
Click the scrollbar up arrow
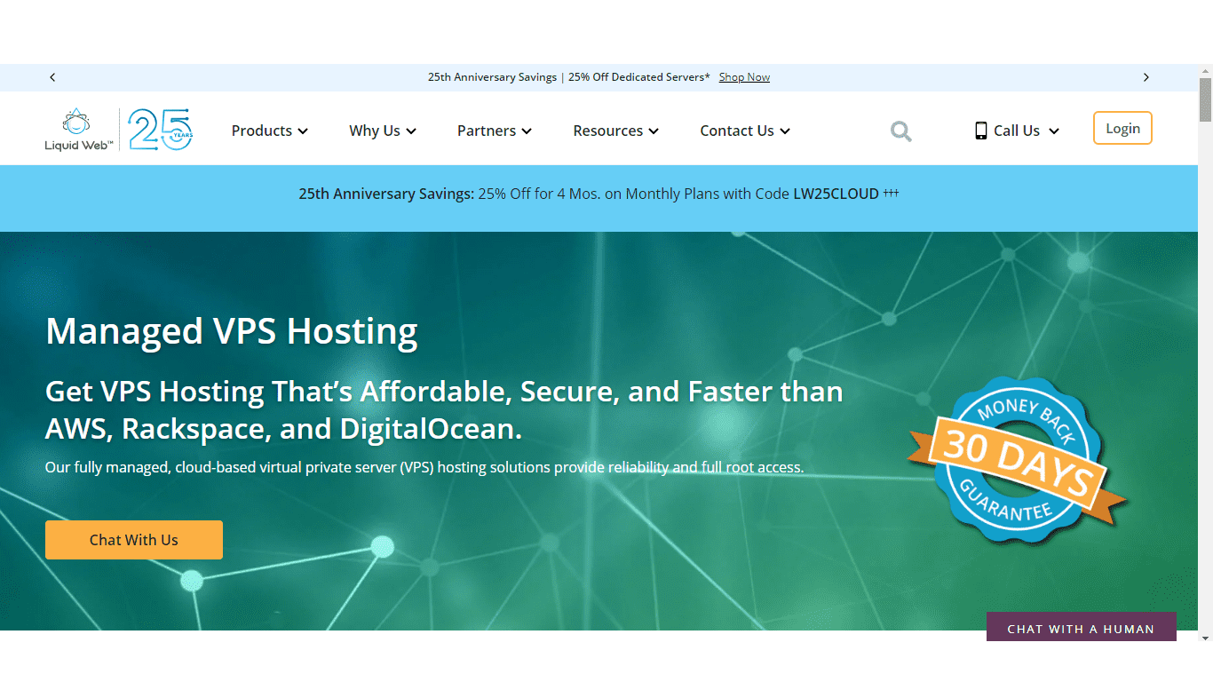coord(1205,70)
